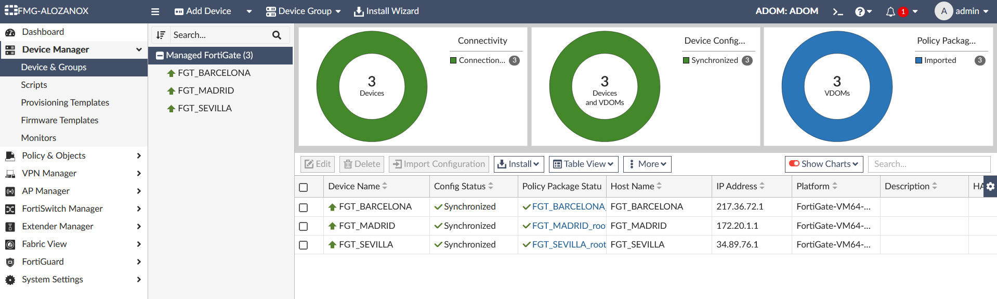The image size is (997, 299).
Task: Collapse the Managed FortiGate (3) tree group
Action: [160, 56]
